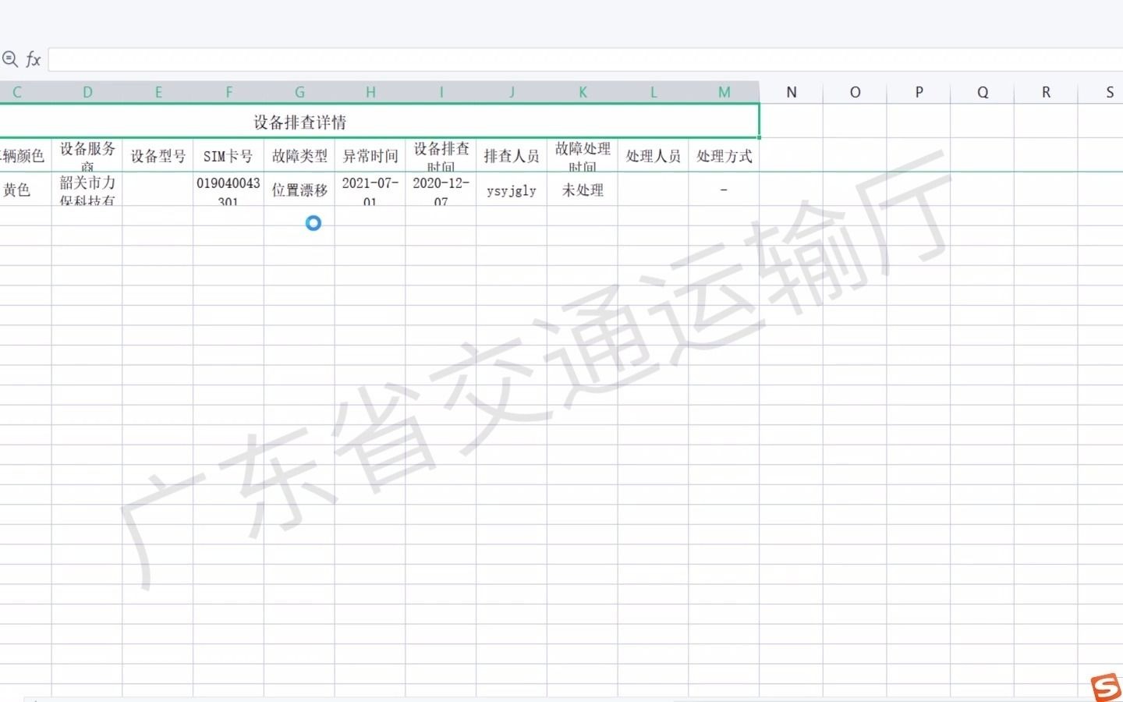Screen dimensions: 1123x702
Task: Select column G header
Action: [299, 92]
